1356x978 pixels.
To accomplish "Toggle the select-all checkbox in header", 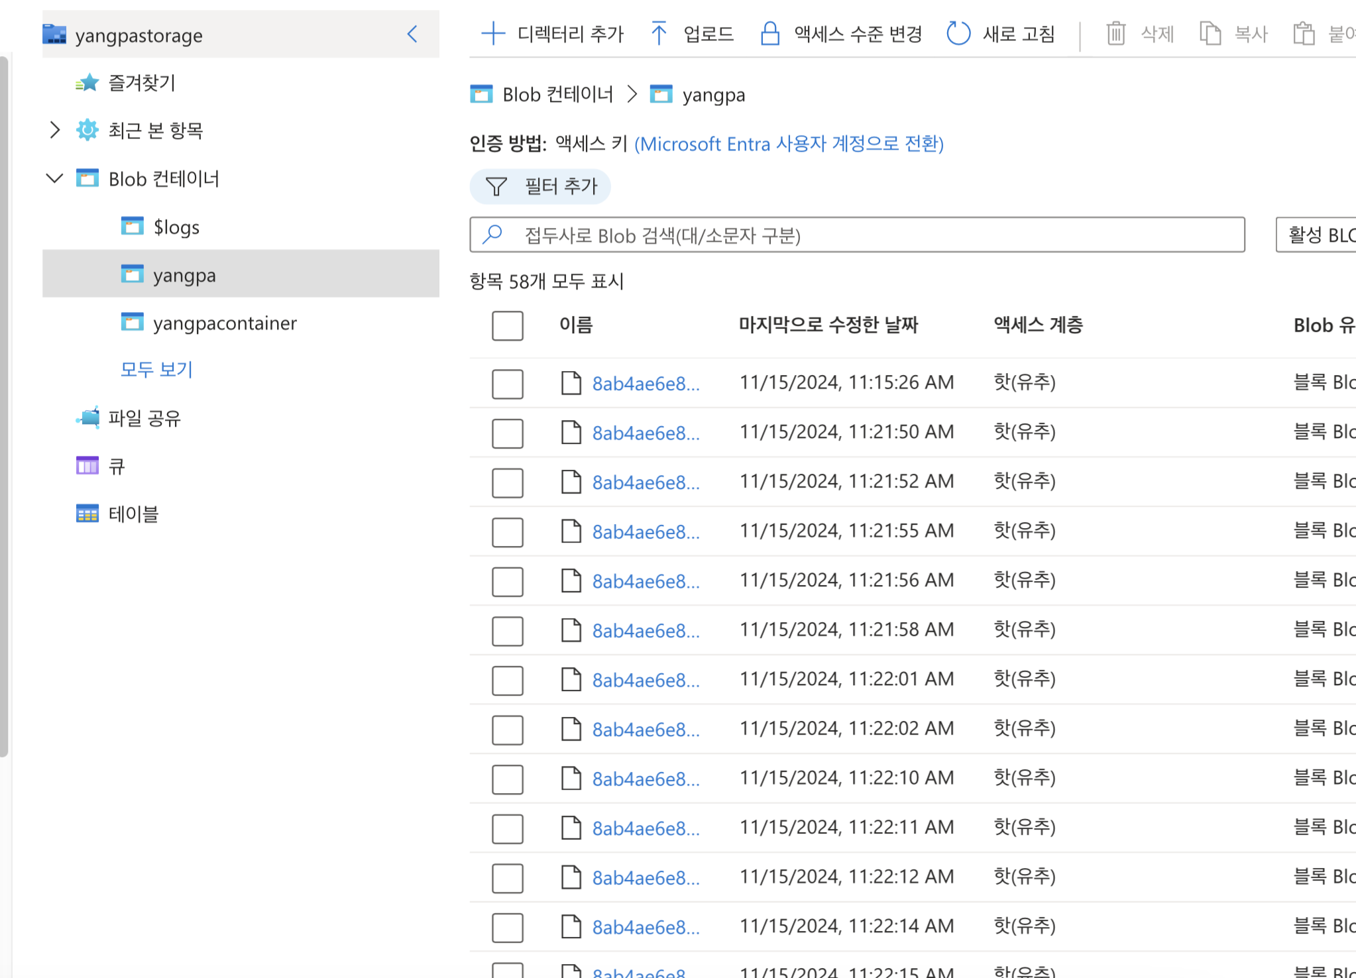I will coord(508,325).
